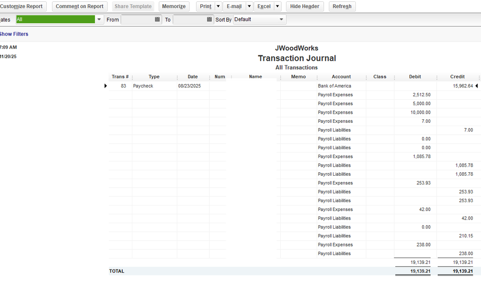Hide the report header

305,6
